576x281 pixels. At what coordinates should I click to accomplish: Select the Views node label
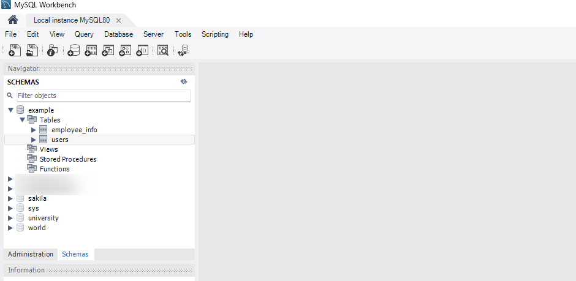(49, 149)
